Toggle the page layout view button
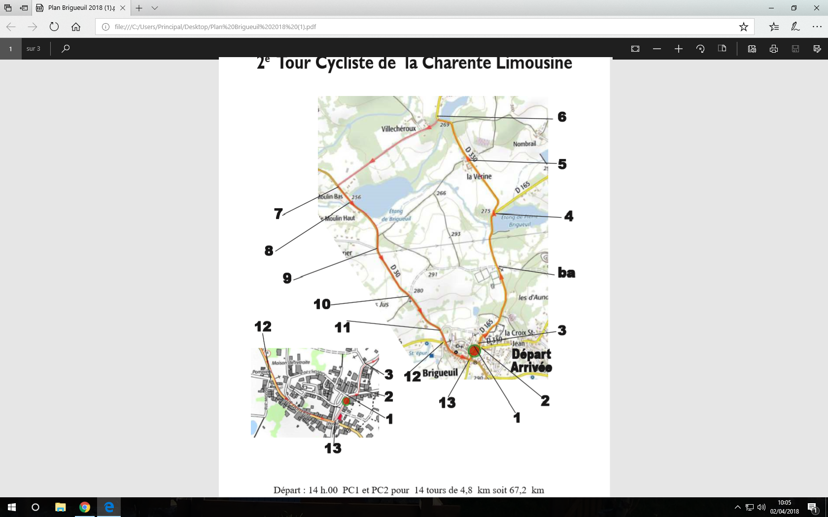 tap(722, 49)
